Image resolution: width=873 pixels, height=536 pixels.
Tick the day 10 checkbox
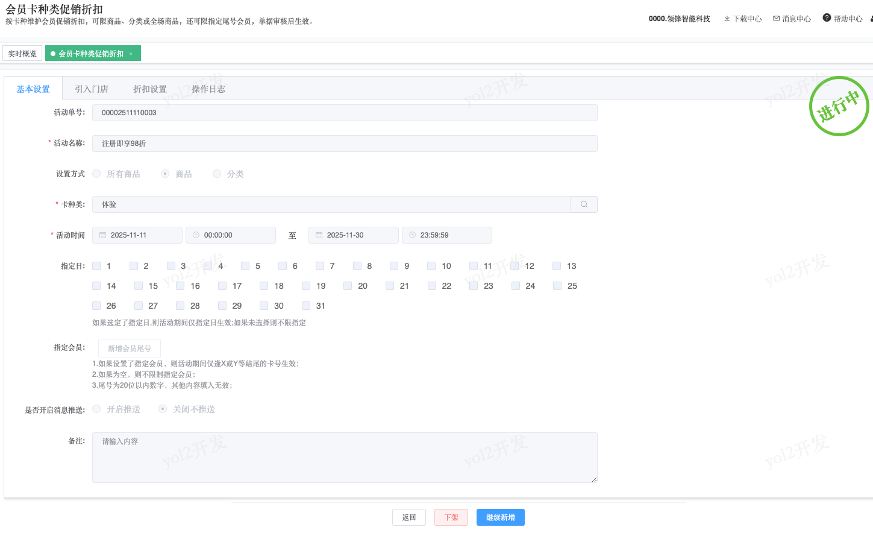pos(431,266)
